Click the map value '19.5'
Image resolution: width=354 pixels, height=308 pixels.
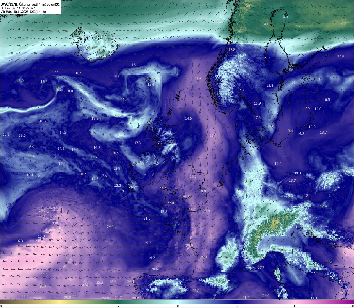pyautogui.click(x=97, y=148)
